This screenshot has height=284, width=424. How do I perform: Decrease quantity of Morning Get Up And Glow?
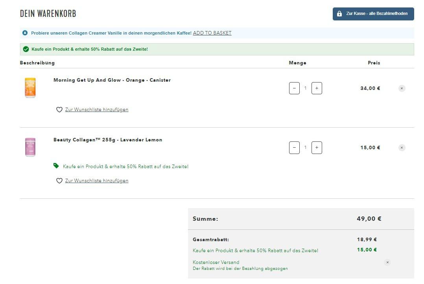[294, 88]
